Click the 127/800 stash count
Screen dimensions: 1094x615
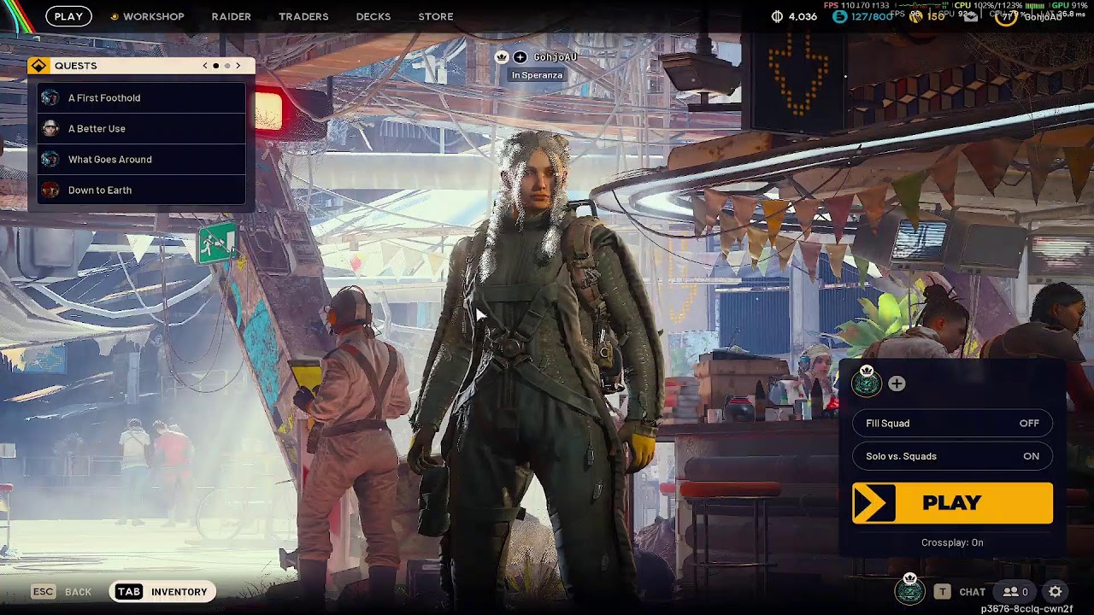point(871,16)
